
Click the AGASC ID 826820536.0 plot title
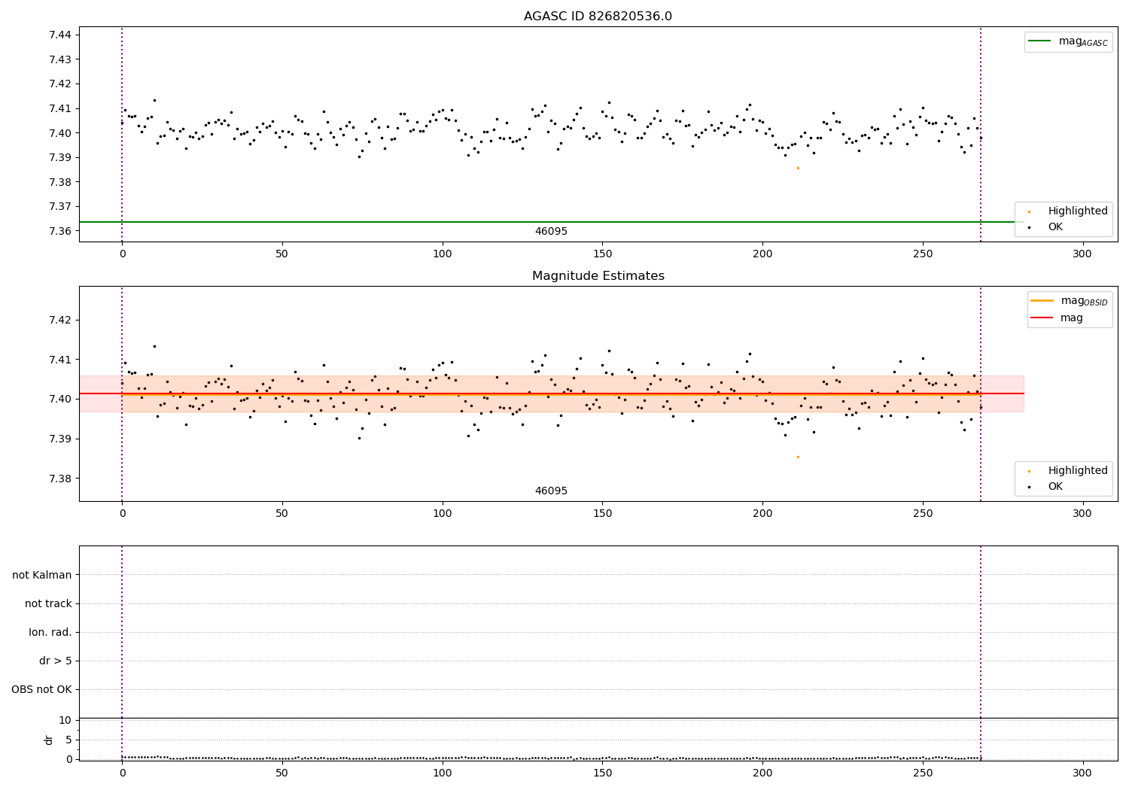click(598, 17)
